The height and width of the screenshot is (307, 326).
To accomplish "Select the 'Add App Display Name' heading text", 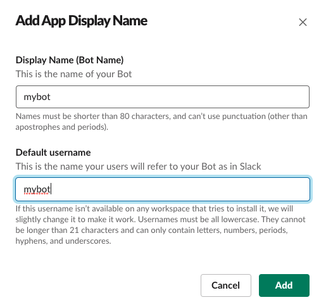I will [82, 21].
